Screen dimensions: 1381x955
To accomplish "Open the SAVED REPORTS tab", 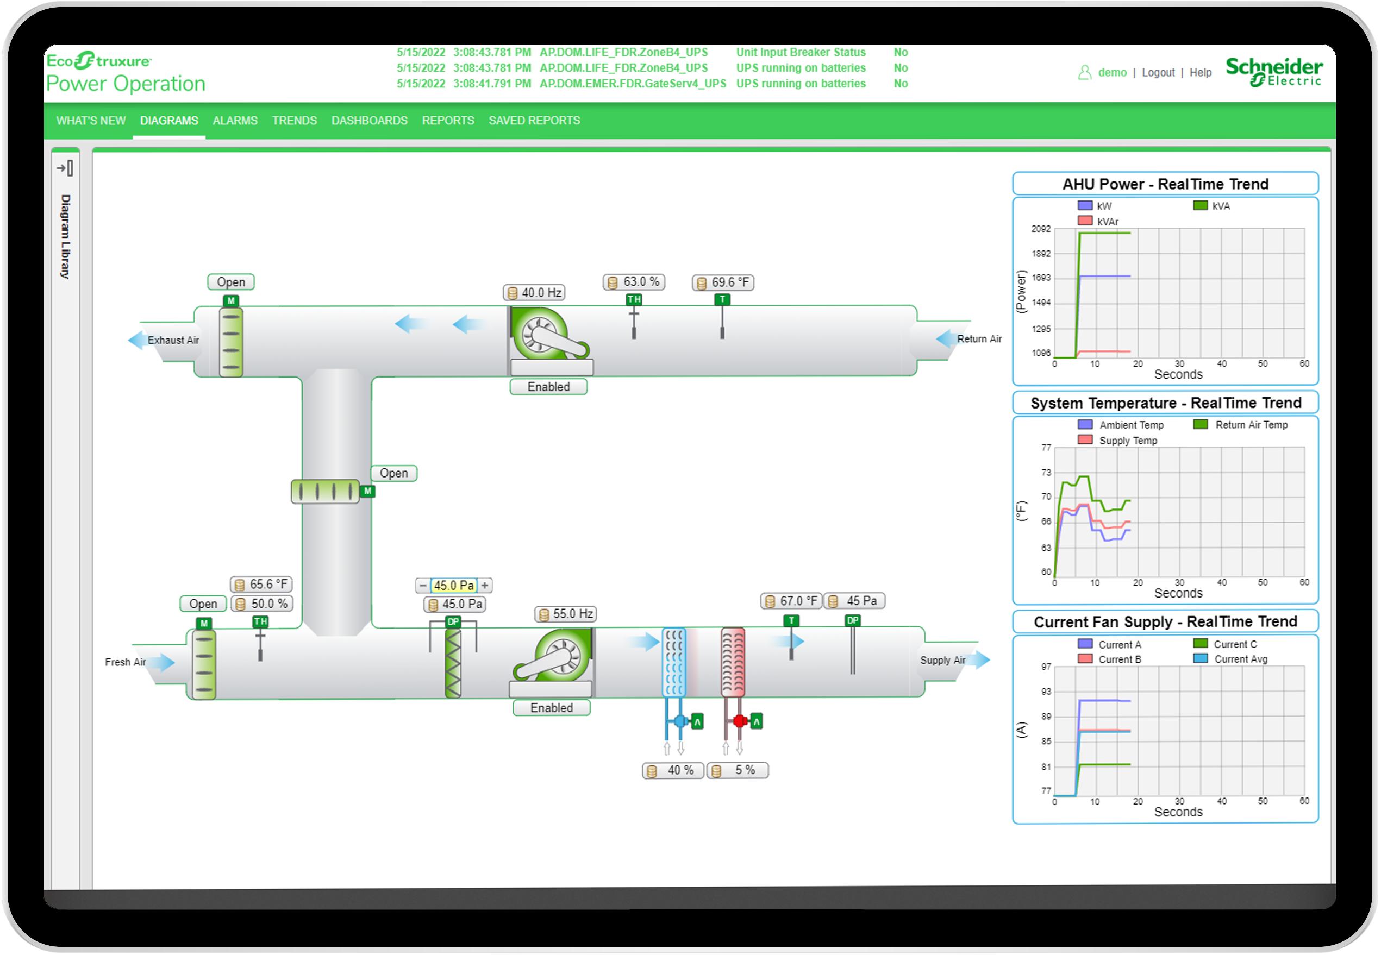I will click(x=535, y=121).
